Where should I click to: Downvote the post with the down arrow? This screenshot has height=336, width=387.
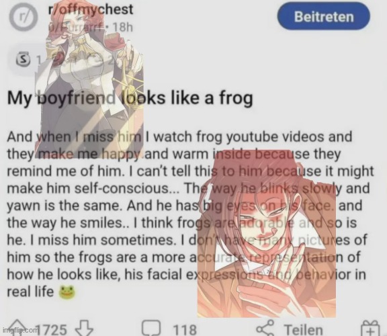click(85, 329)
